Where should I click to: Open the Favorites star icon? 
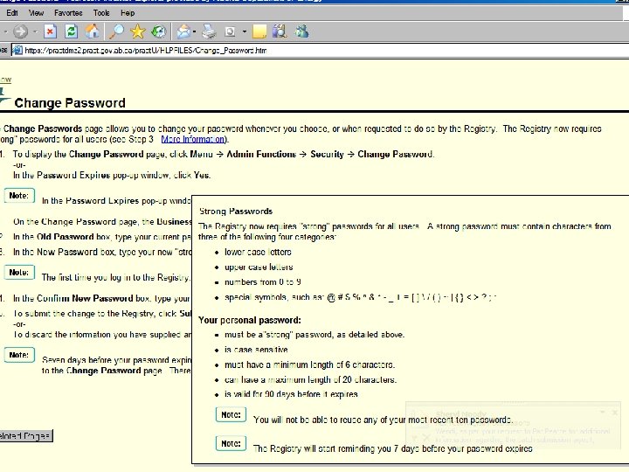[138, 31]
